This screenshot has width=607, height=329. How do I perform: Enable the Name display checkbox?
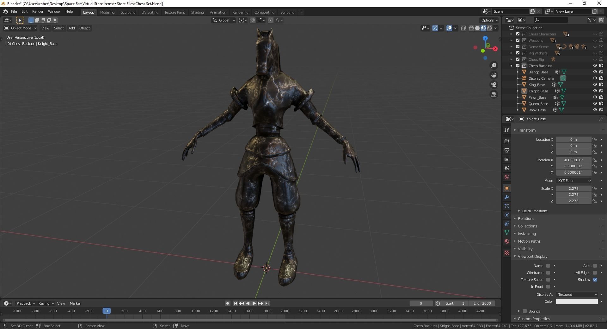tap(548, 266)
